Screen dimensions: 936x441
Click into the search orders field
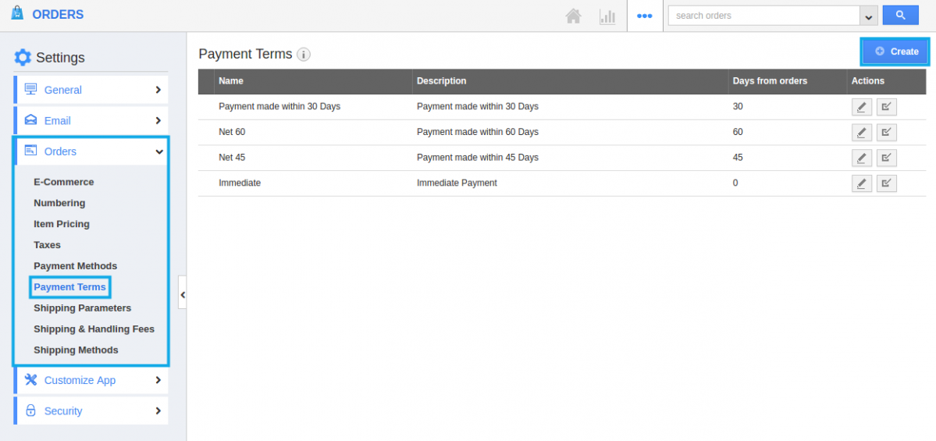(763, 16)
